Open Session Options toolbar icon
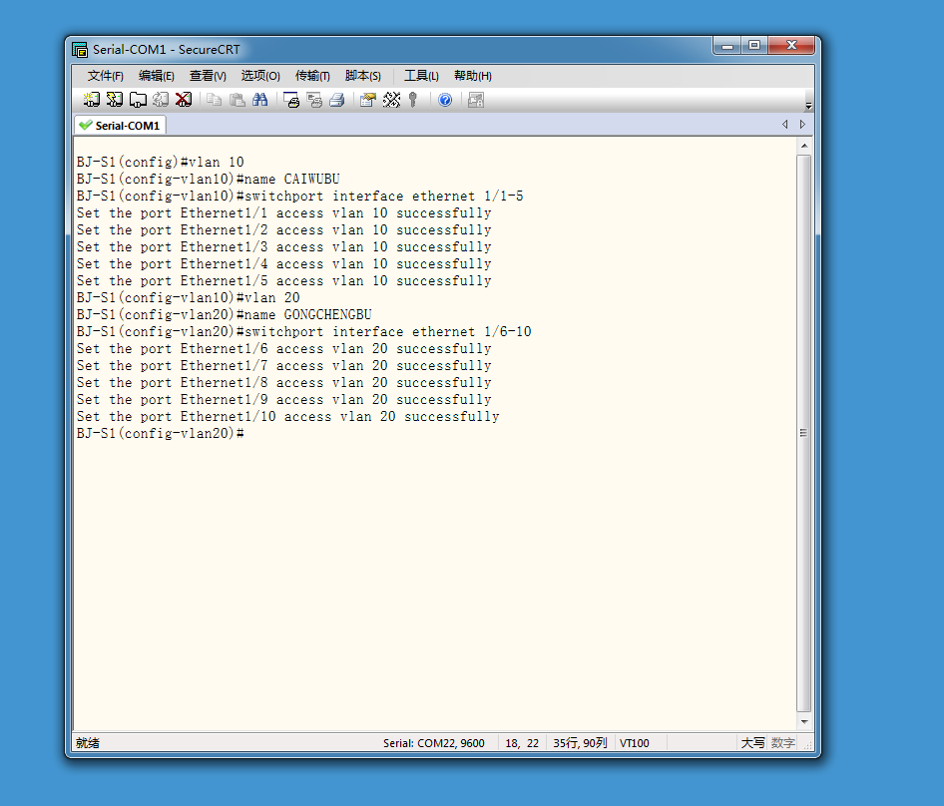The width and height of the screenshot is (944, 806). (368, 100)
